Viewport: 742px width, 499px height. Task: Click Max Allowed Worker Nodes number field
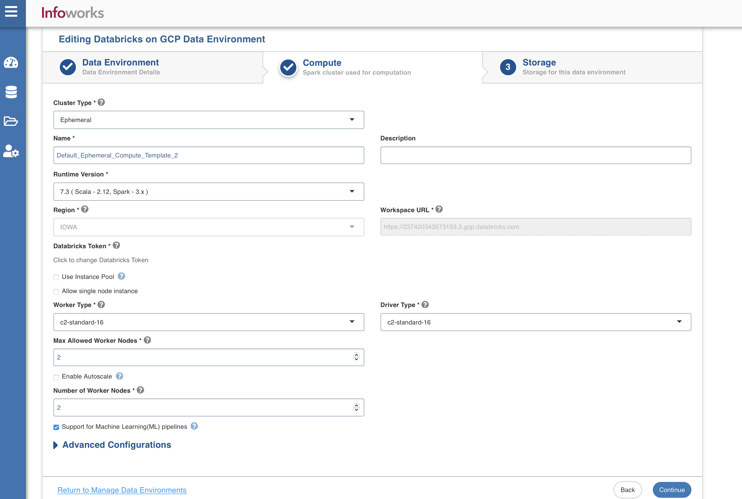[209, 357]
